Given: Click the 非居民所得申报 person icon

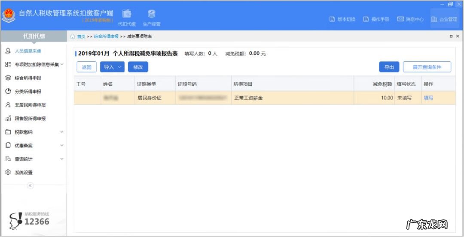Looking at the screenshot, I should coord(8,105).
